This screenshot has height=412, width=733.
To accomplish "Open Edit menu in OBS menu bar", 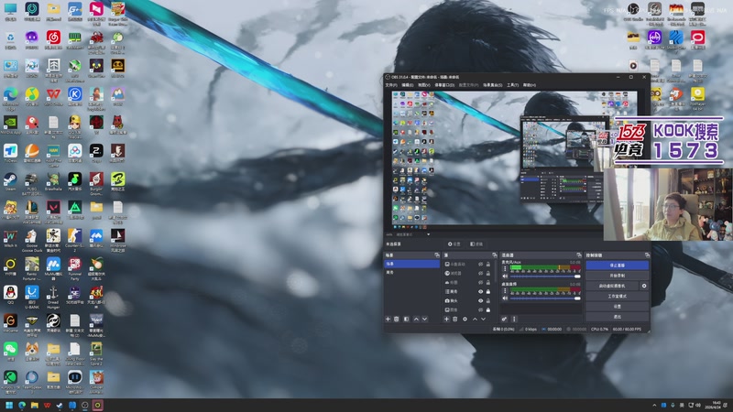I will pos(408,85).
